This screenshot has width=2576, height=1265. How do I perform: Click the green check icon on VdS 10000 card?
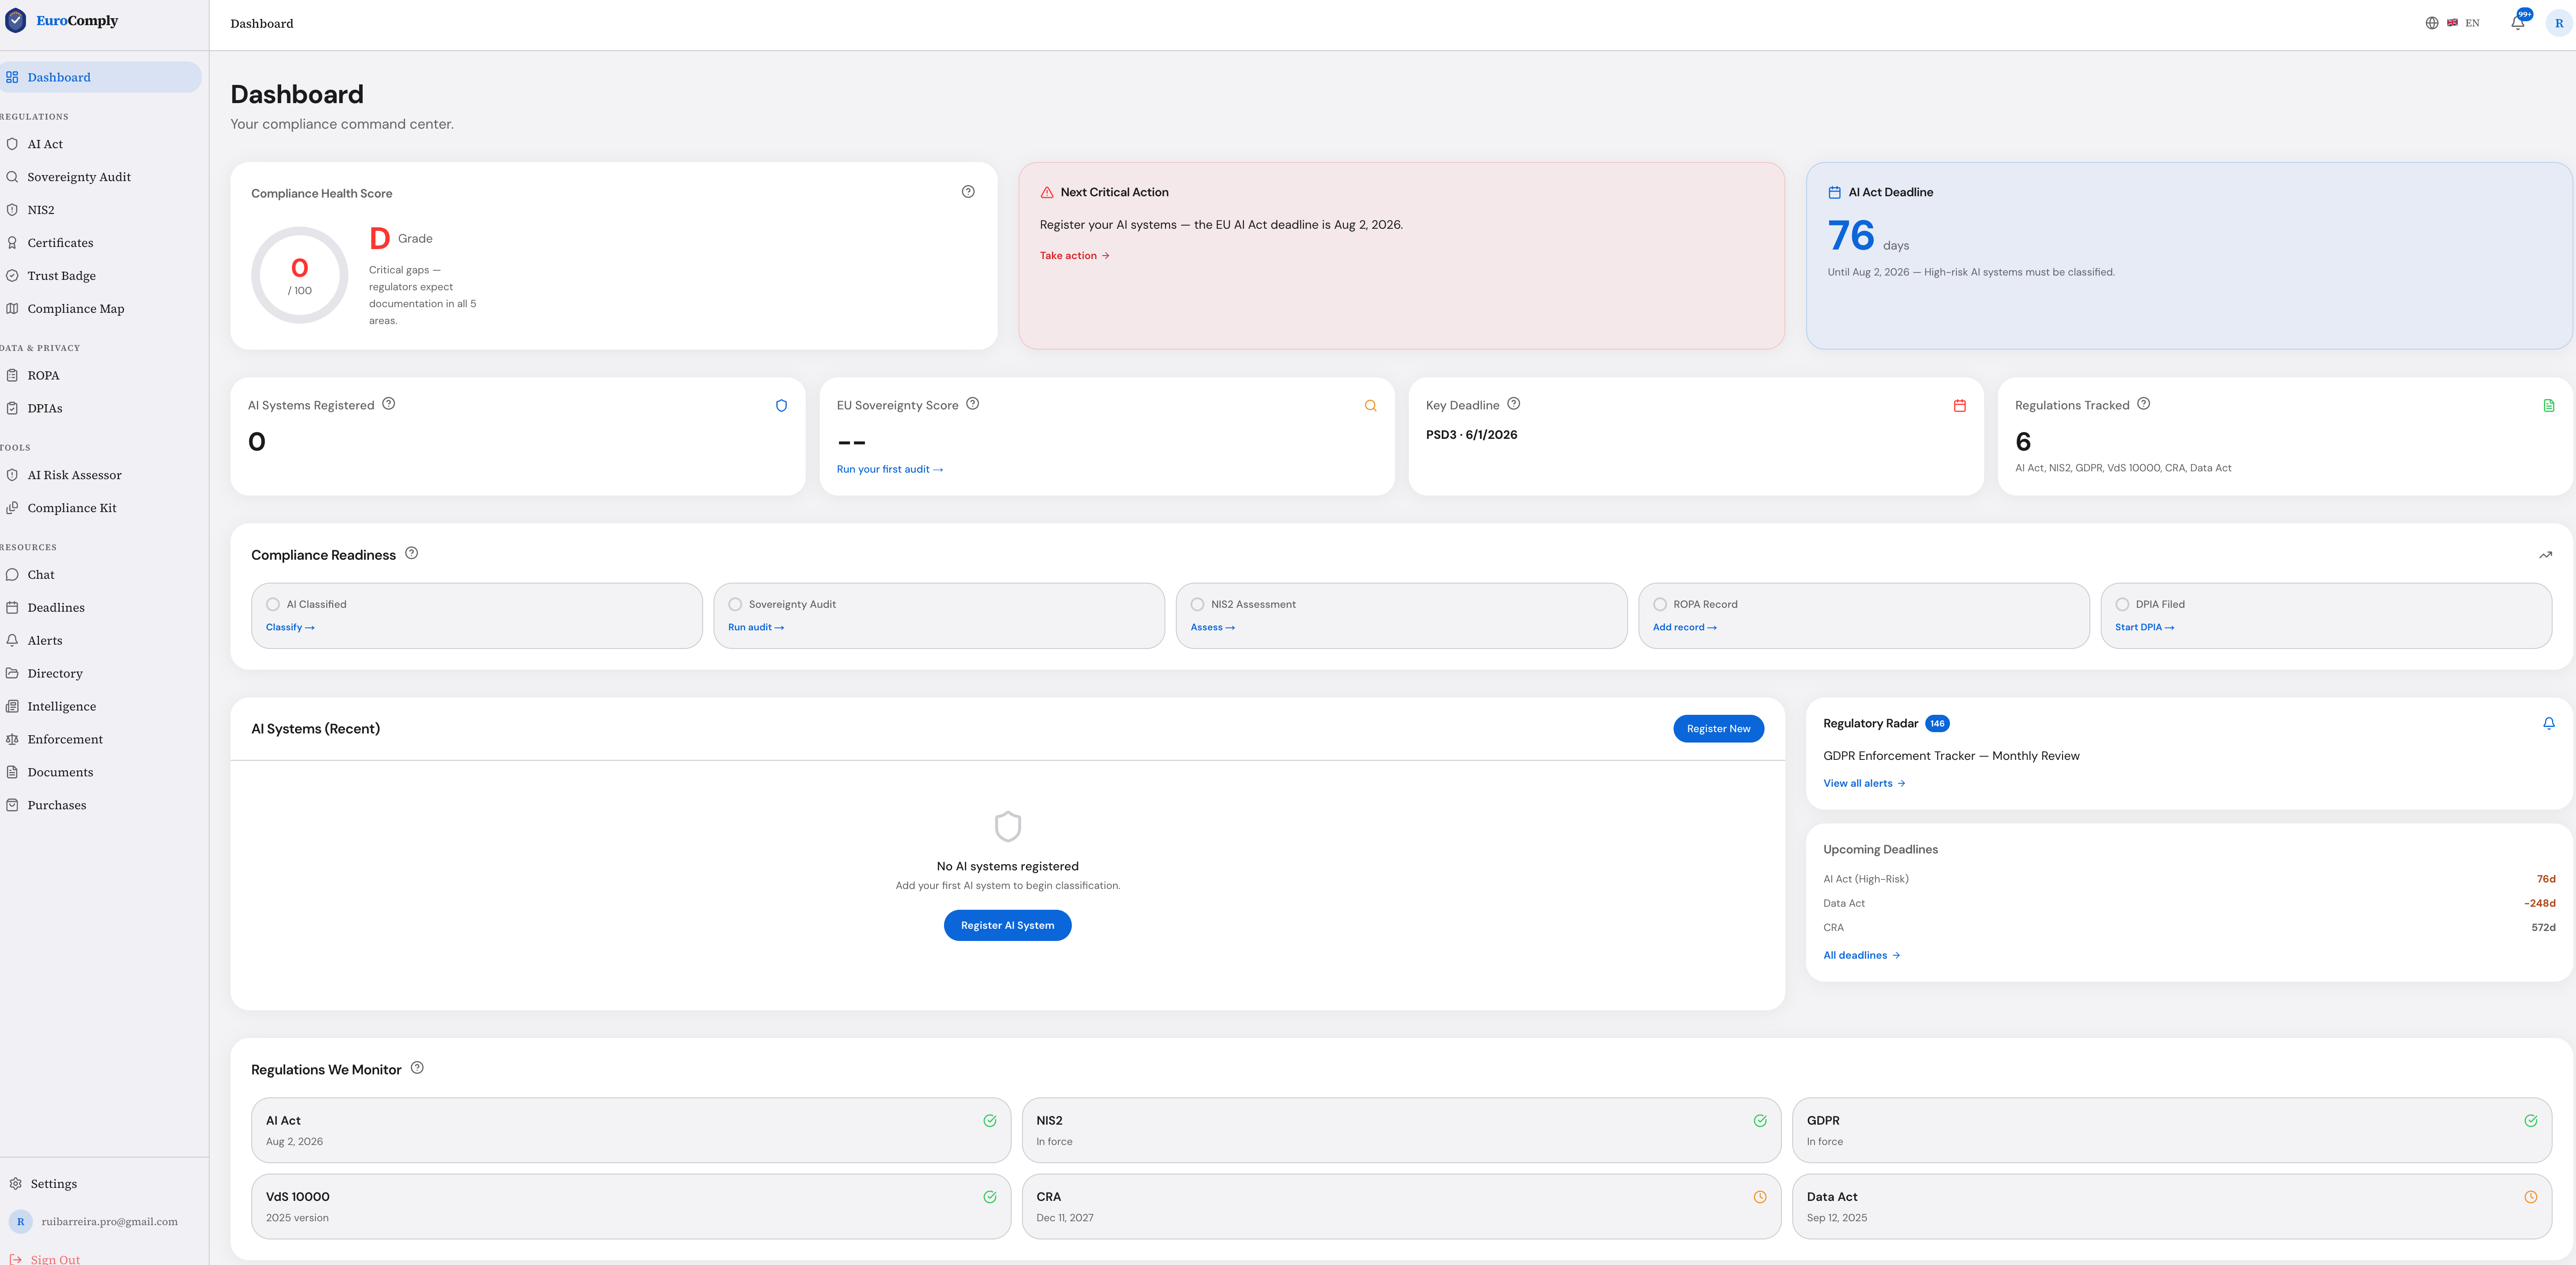(990, 1197)
